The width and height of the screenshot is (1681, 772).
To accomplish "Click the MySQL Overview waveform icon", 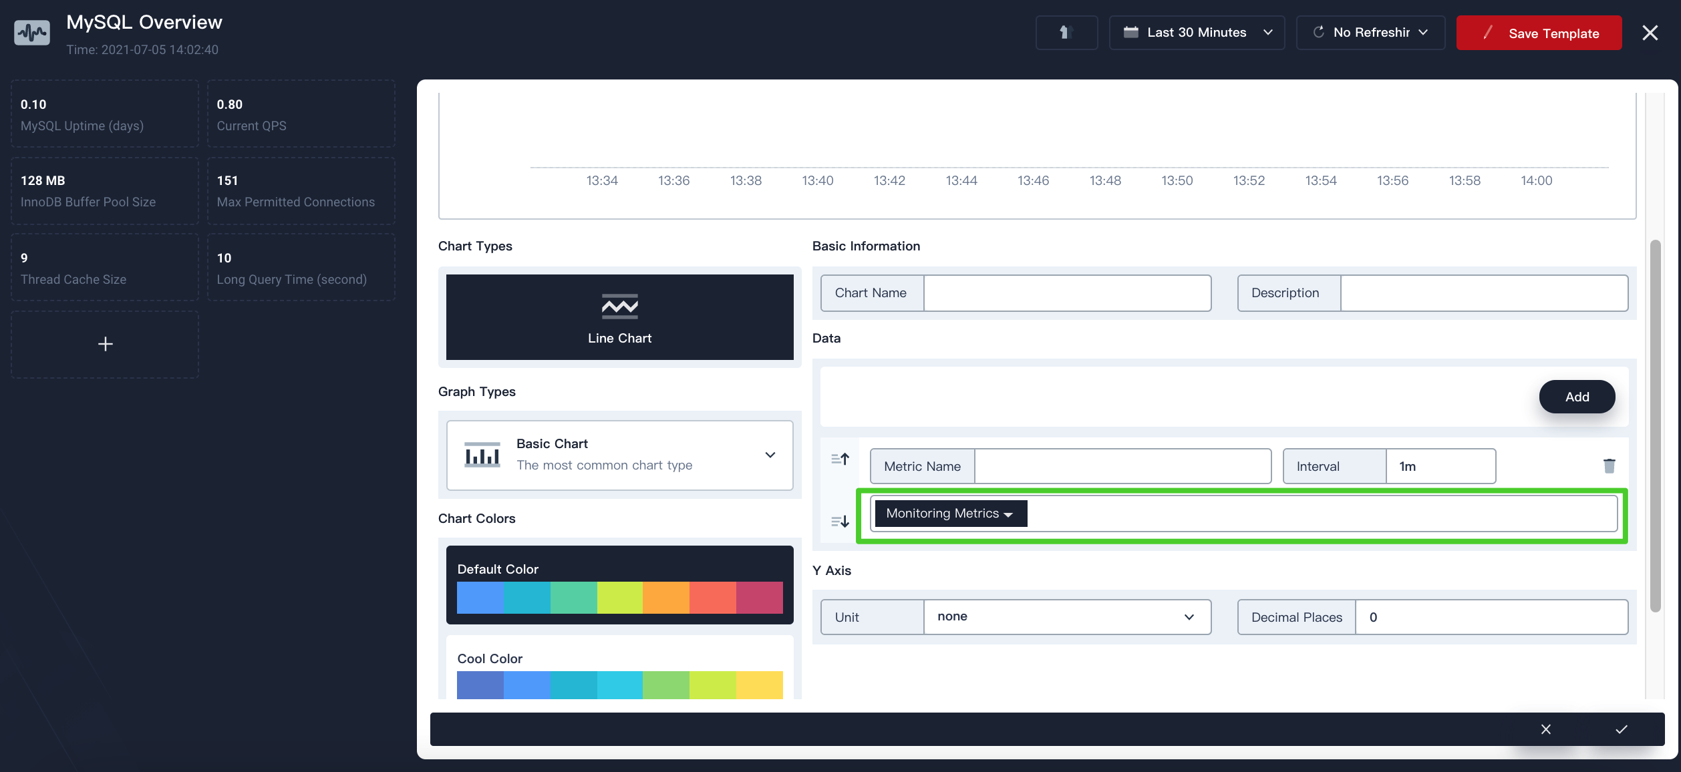I will tap(31, 31).
